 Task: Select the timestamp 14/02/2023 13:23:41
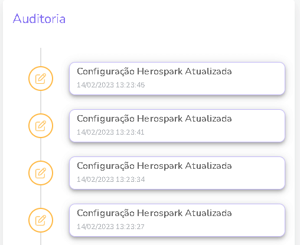pyautogui.click(x=110, y=132)
